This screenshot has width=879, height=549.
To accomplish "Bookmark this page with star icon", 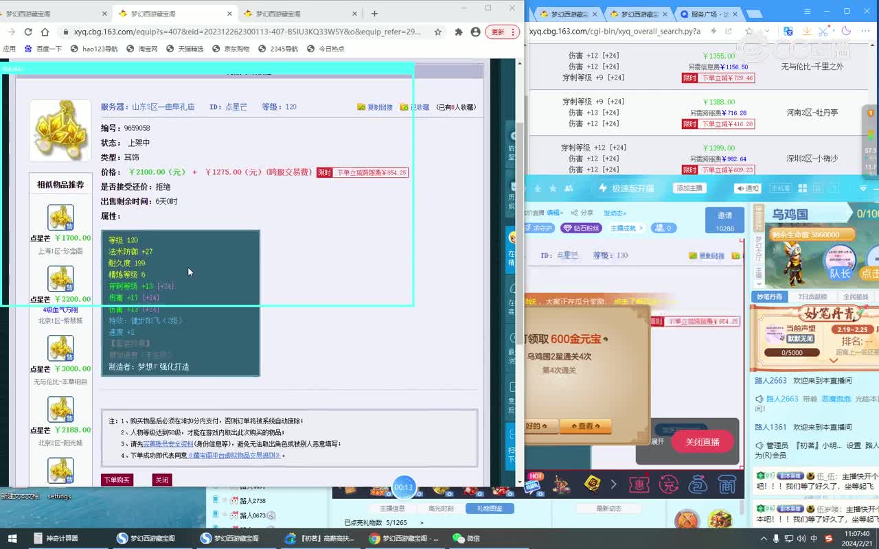I will (x=437, y=32).
